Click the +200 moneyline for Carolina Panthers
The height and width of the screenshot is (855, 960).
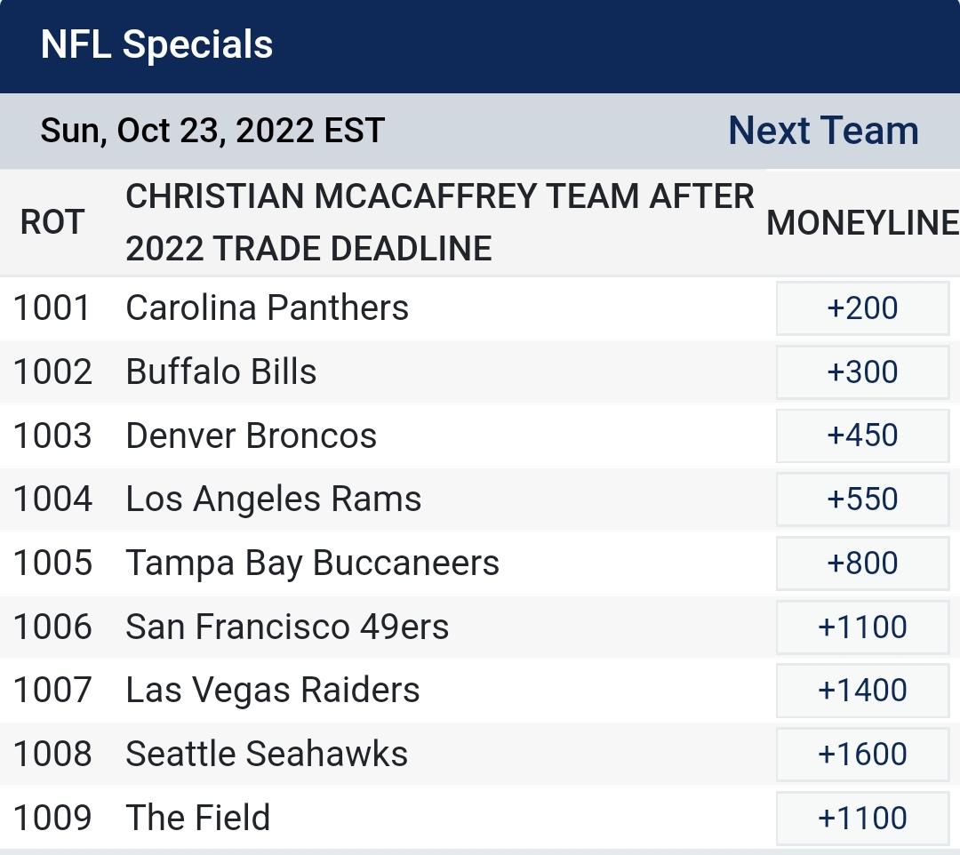pos(862,308)
